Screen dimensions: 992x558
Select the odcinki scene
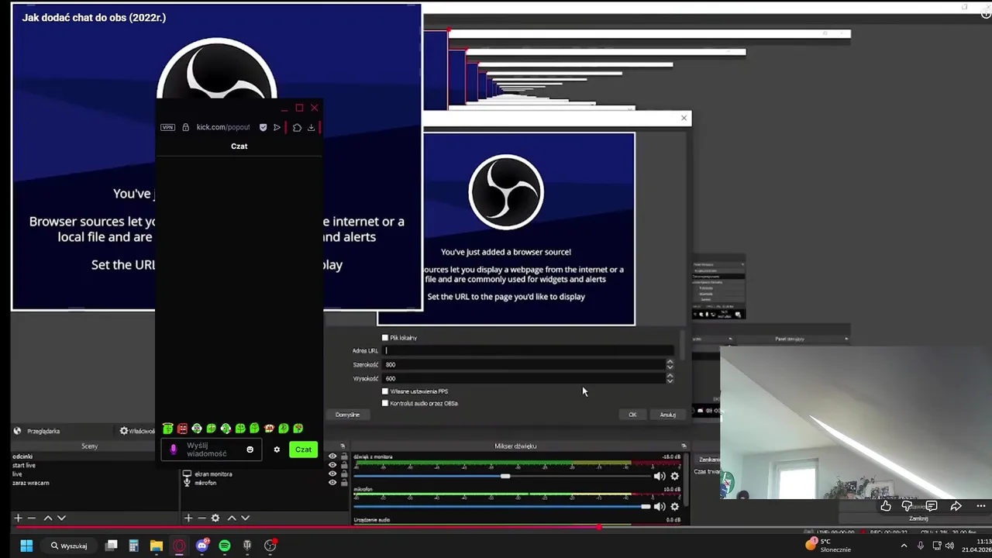[22, 456]
